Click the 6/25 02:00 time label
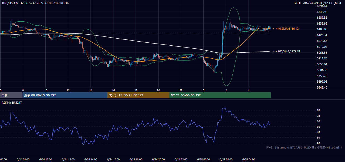 click(226, 160)
